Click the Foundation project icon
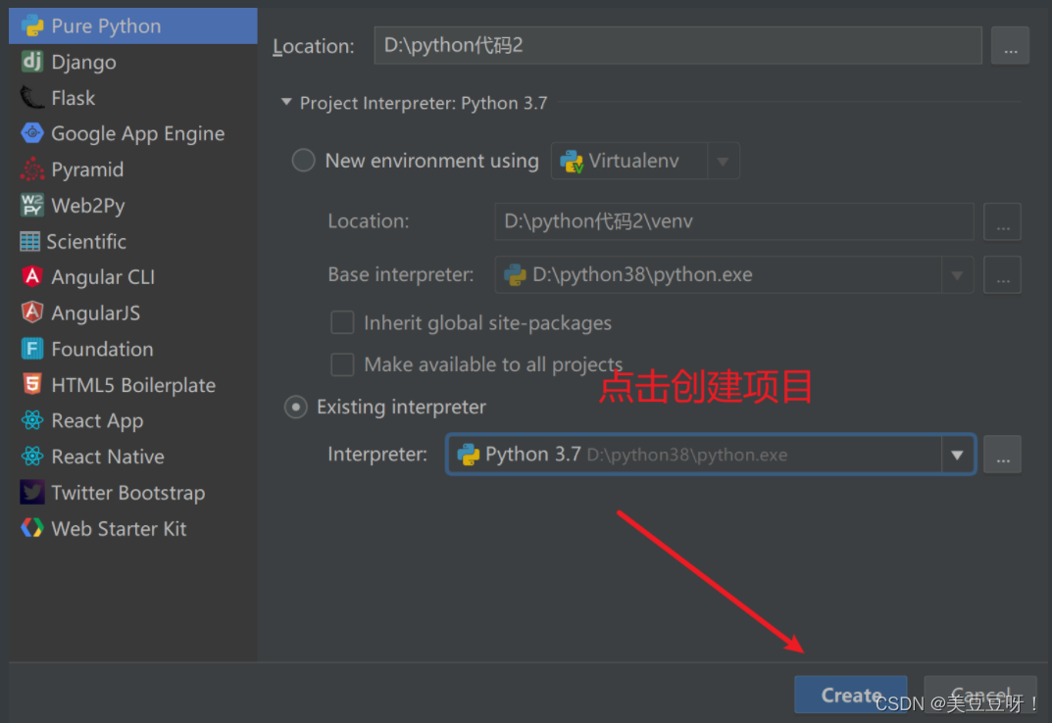Image resolution: width=1052 pixels, height=723 pixels. pos(32,349)
